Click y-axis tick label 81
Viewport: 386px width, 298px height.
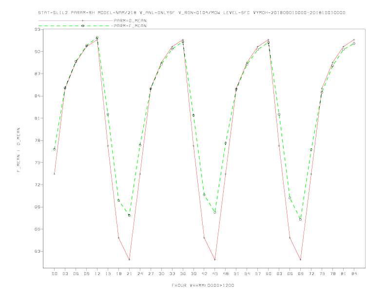38,118
